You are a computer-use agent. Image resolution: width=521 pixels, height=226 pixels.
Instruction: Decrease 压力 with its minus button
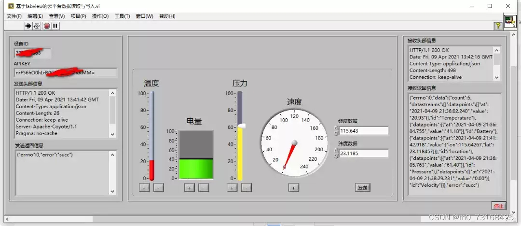tap(246, 188)
